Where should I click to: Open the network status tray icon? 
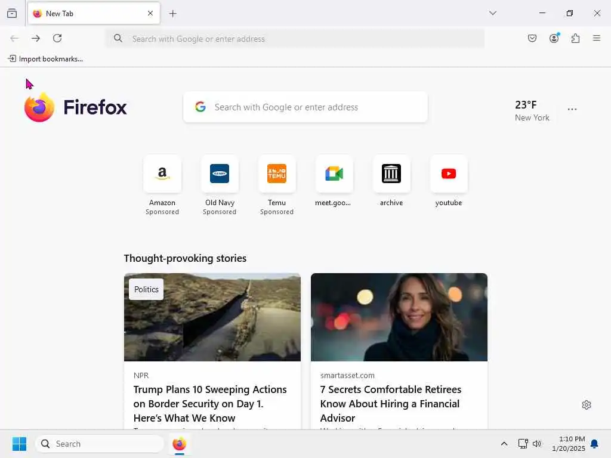[523, 444]
